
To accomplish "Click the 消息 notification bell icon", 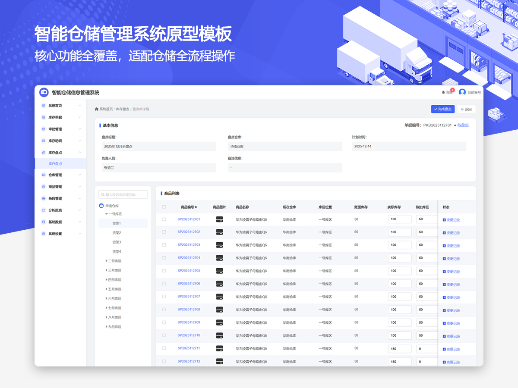I will click(x=443, y=92).
